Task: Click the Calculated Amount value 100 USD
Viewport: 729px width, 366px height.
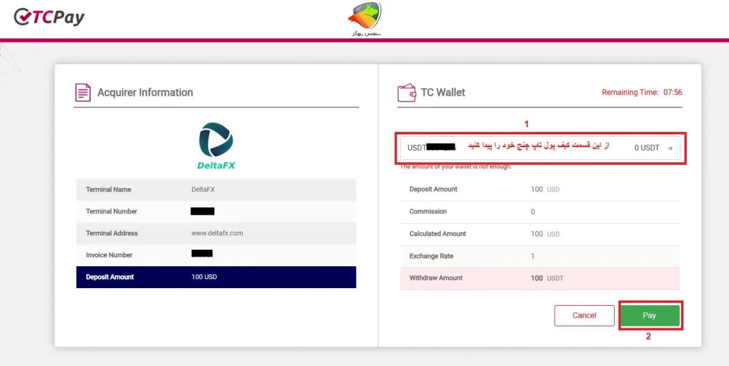Action: (545, 233)
